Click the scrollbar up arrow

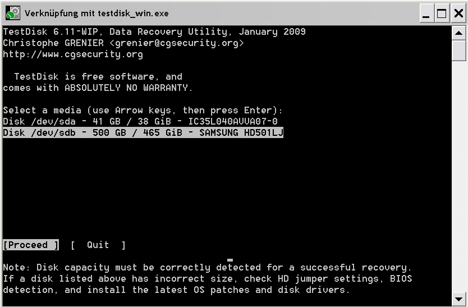459,33
